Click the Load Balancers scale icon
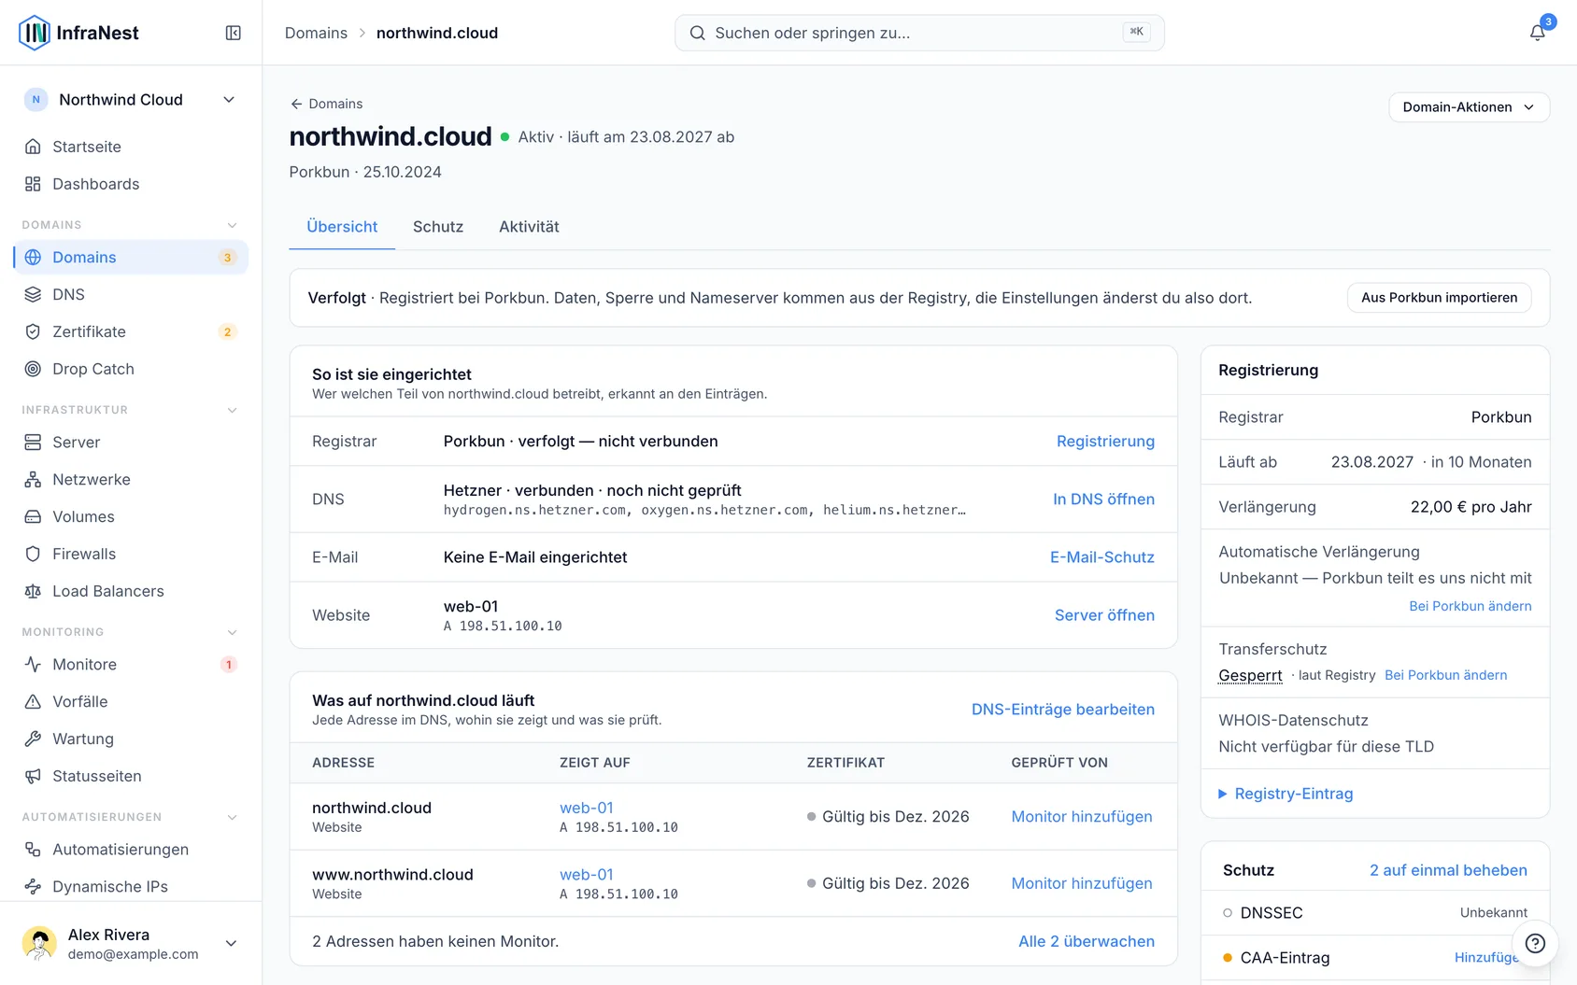 point(33,591)
